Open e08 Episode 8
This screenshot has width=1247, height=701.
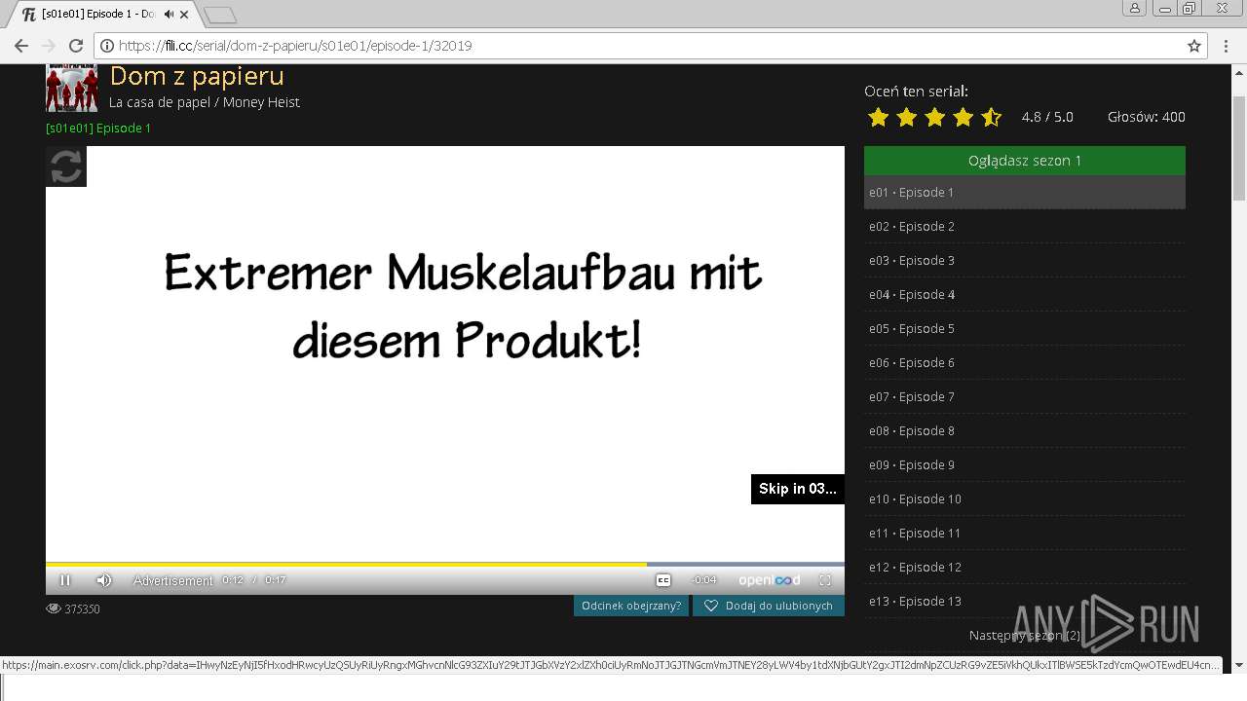click(1025, 430)
